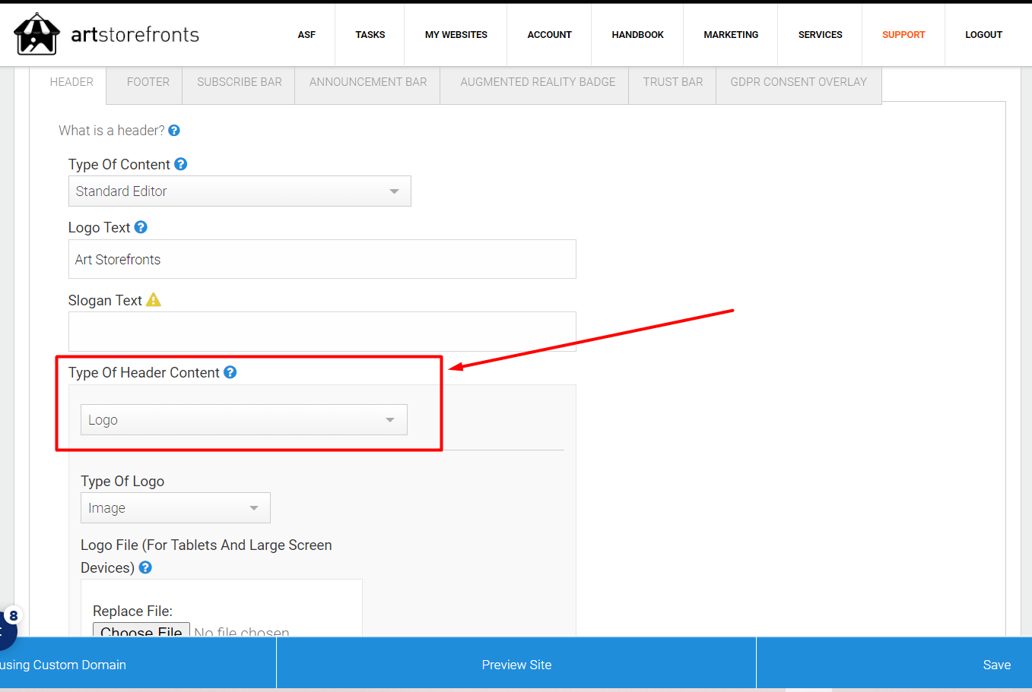
Task: Open Logo Text help icon
Action: (x=141, y=227)
